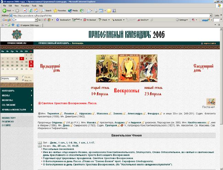
Task: Click Google toolbar AutoLink button
Action: (116, 20)
